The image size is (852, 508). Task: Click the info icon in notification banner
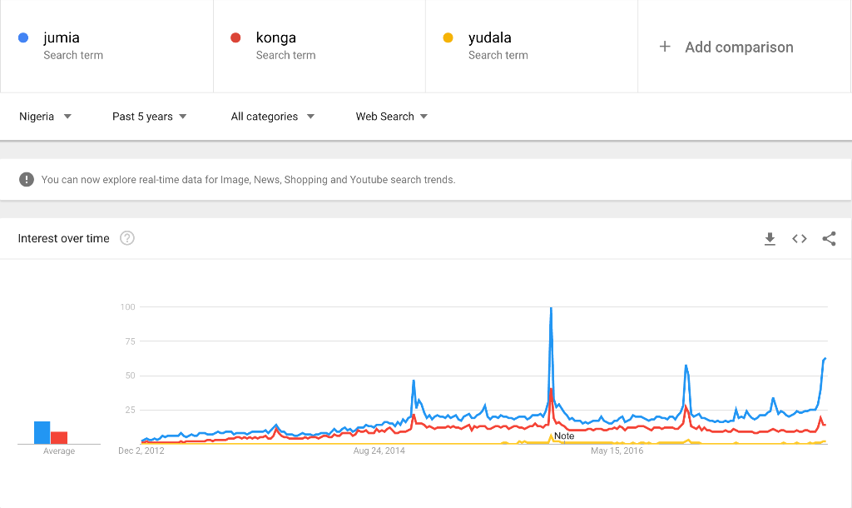[27, 179]
